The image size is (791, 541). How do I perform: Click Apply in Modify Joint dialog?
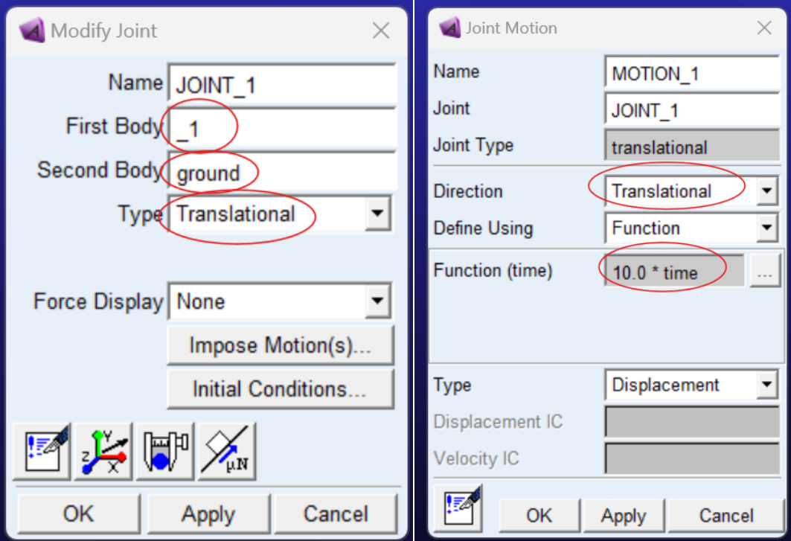point(208,513)
